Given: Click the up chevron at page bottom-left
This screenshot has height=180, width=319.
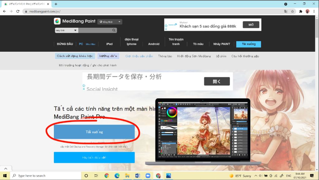Looking at the screenshot, I should coord(6,168).
